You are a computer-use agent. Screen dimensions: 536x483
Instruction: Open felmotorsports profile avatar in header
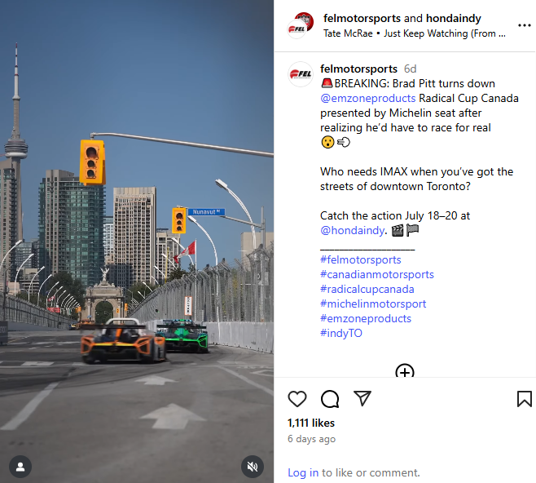click(x=301, y=25)
